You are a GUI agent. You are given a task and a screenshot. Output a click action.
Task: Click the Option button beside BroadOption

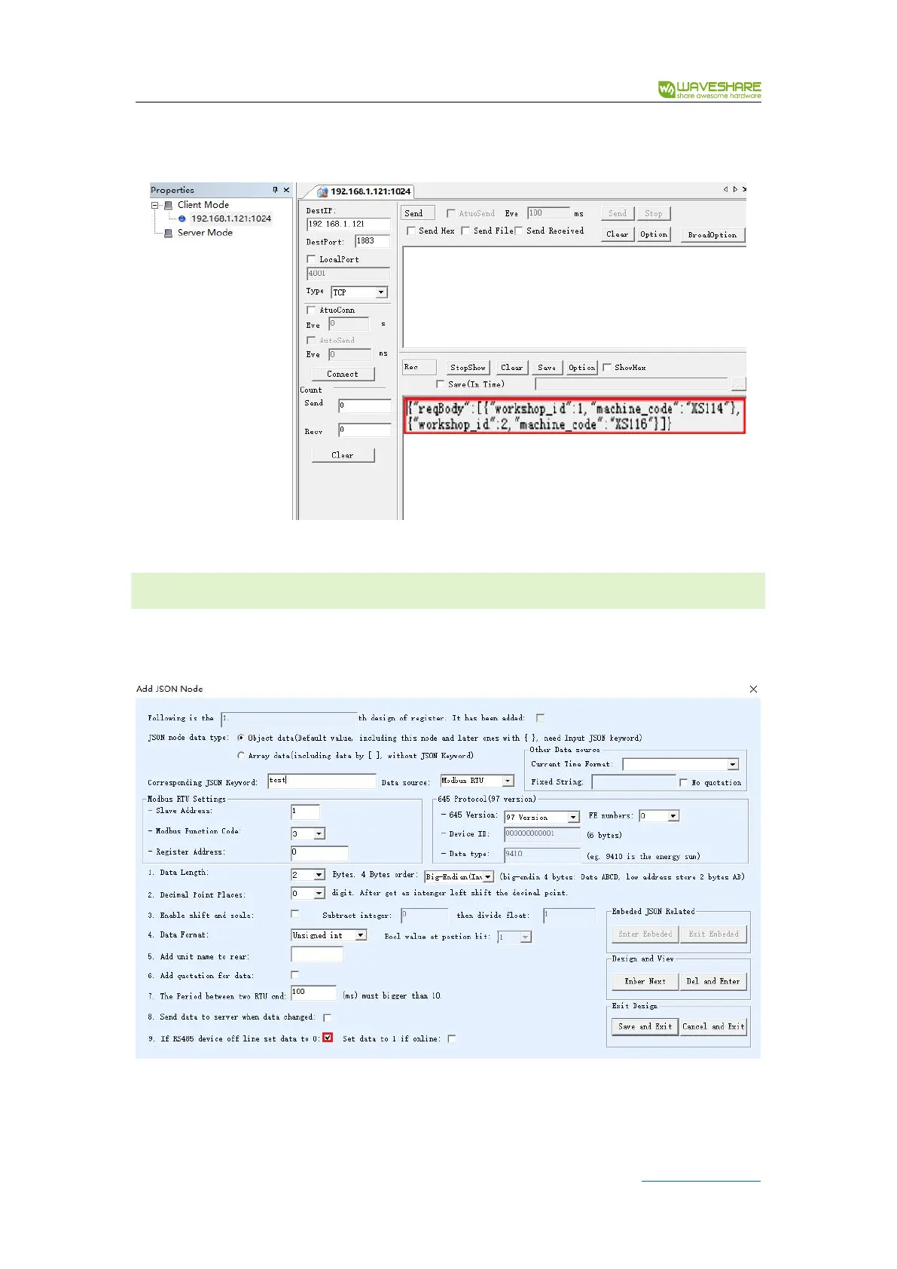tap(654, 234)
